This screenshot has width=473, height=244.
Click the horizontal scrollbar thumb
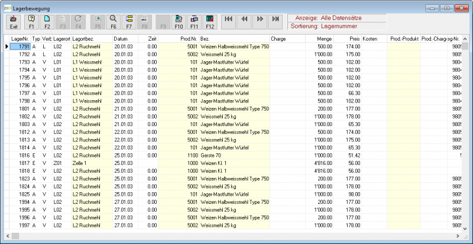coord(15,236)
